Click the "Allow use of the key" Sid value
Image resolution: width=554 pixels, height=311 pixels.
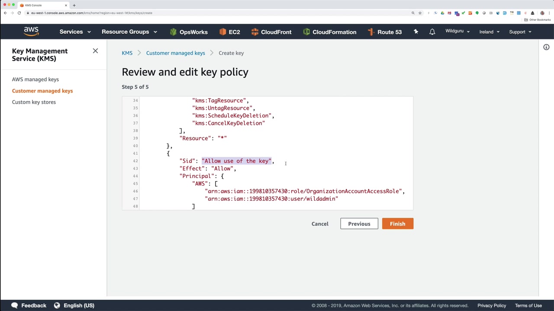point(236,161)
